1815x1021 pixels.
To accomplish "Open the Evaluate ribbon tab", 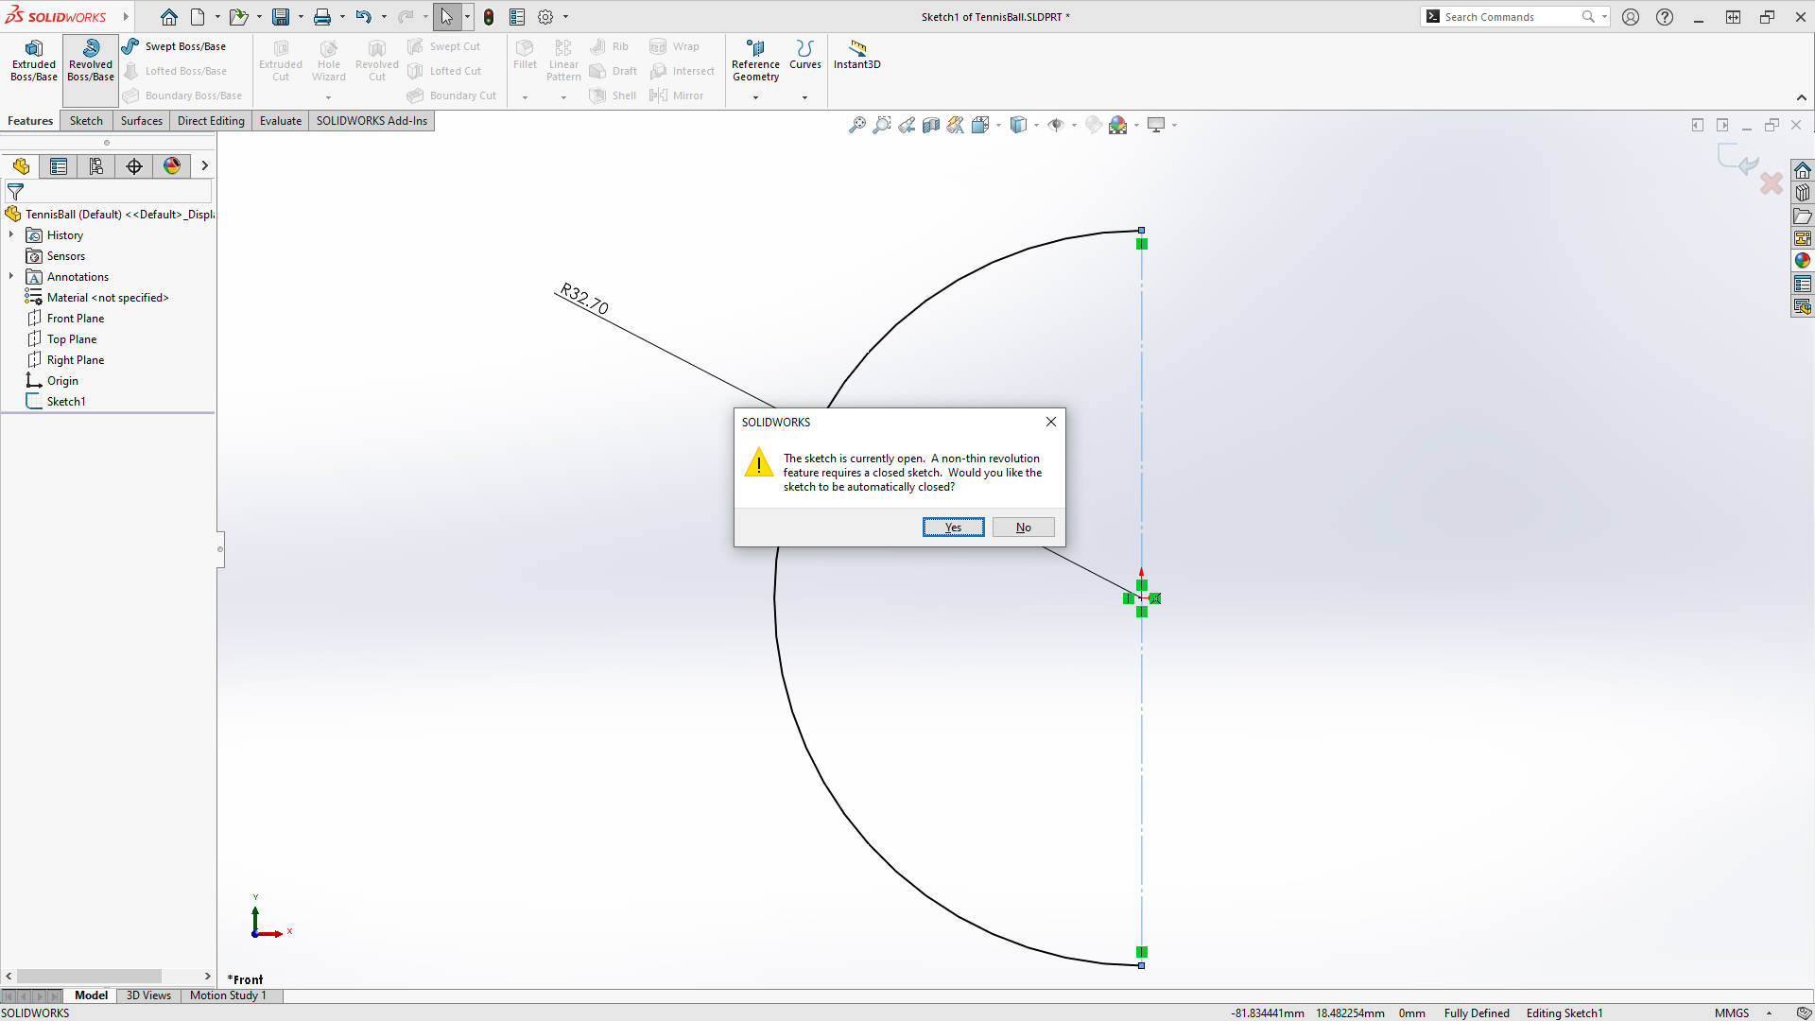I will (x=280, y=120).
